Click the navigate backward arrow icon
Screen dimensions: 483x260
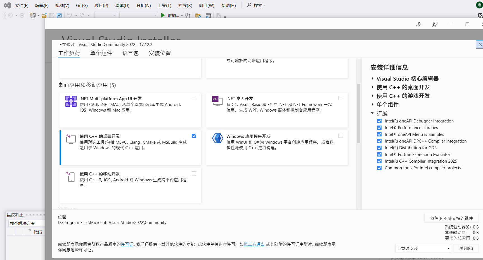tap(10, 15)
